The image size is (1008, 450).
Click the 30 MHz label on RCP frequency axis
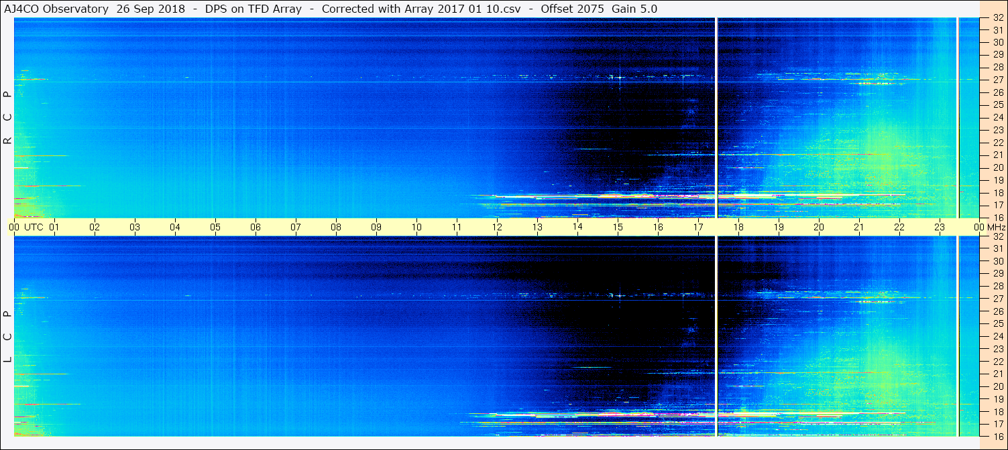click(x=998, y=43)
